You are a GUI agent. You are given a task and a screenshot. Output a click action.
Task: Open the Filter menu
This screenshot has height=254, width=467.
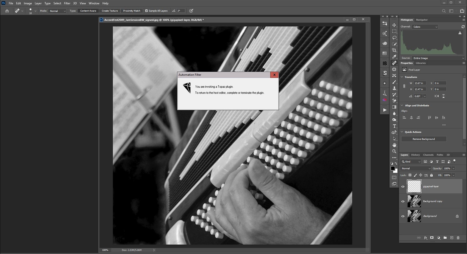(x=67, y=3)
